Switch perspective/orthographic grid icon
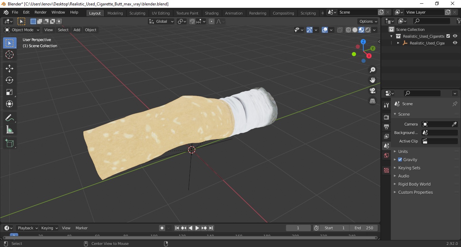Viewport: 461px width, 247px height. (x=373, y=101)
